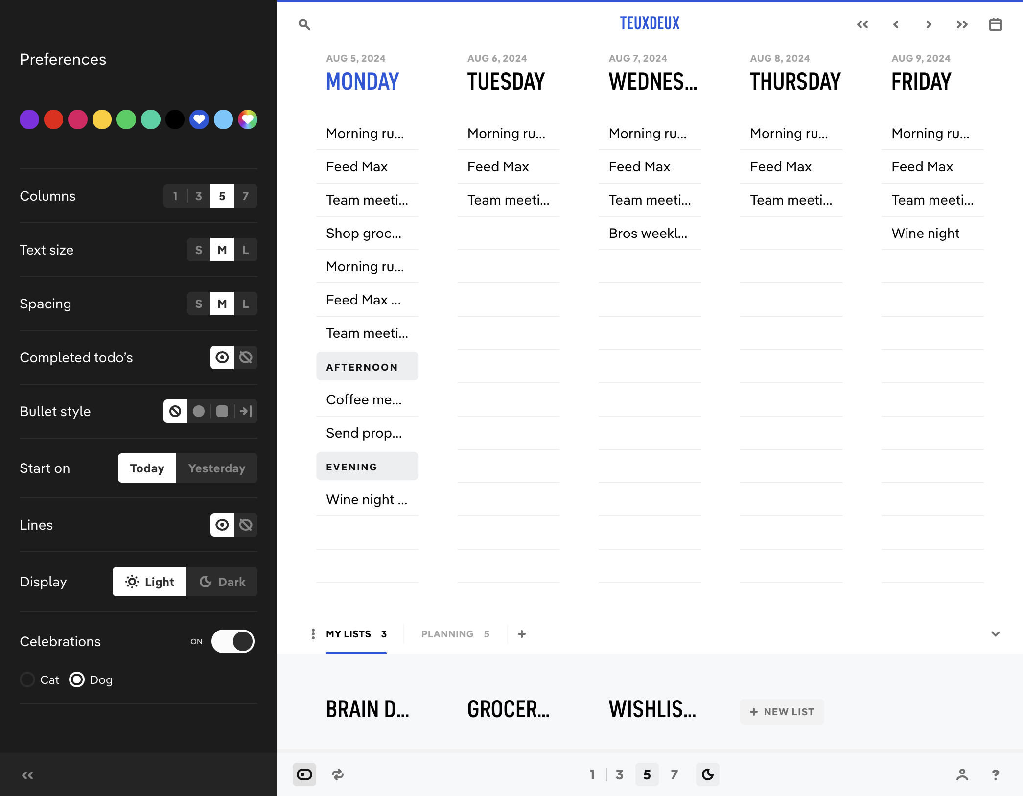Jump forward a week with double-right arrows
Screen dimensions: 1023x796
tap(962, 24)
